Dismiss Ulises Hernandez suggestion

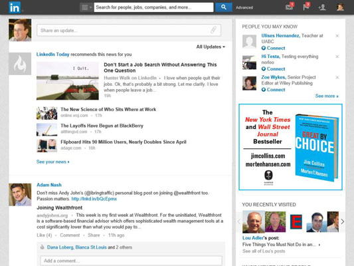[x=337, y=36]
